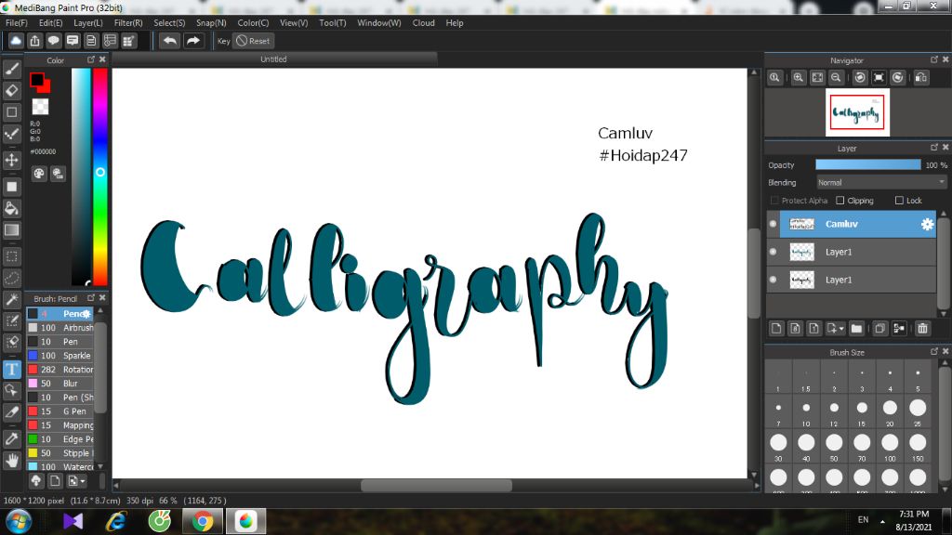Click the Navigator preview thumbnail

857,112
